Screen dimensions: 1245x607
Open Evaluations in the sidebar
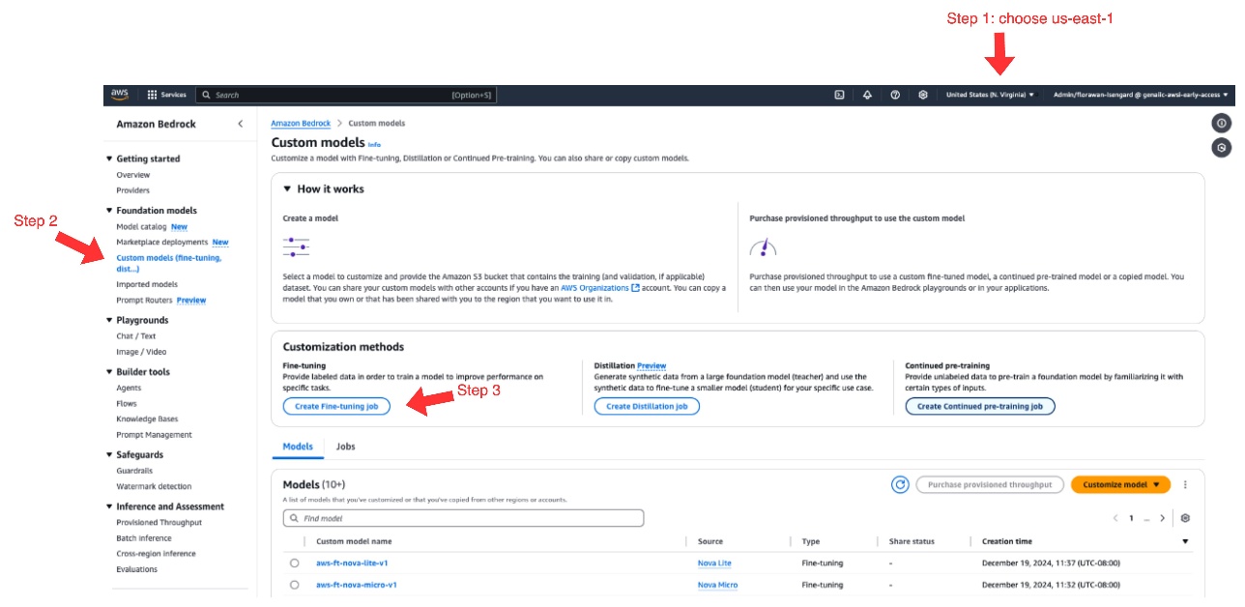[x=136, y=569]
